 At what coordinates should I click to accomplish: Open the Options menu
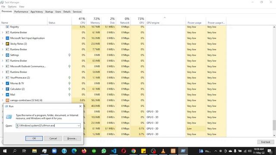12,7
